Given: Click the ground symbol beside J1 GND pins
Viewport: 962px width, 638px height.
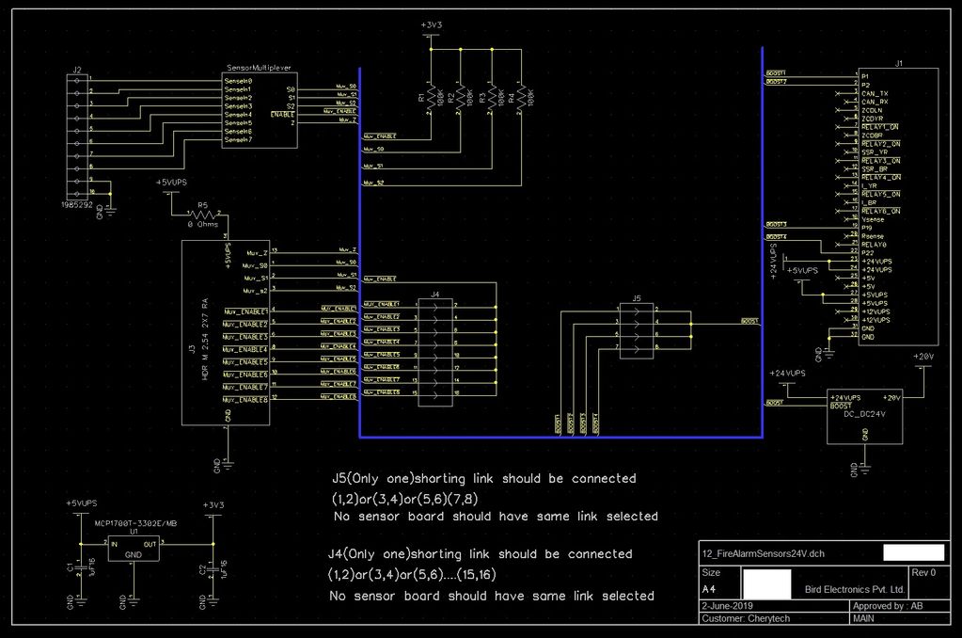Looking at the screenshot, I should point(828,355).
